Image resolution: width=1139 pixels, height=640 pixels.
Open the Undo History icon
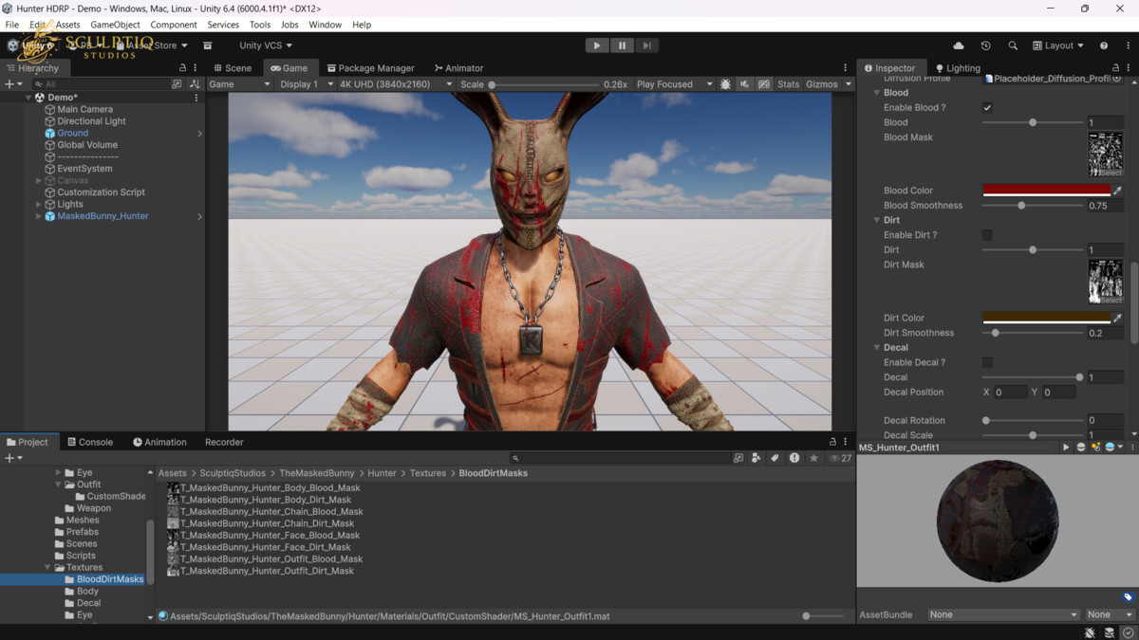click(x=985, y=46)
